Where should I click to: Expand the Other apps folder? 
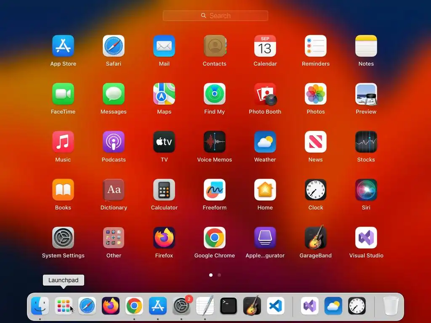tap(114, 238)
